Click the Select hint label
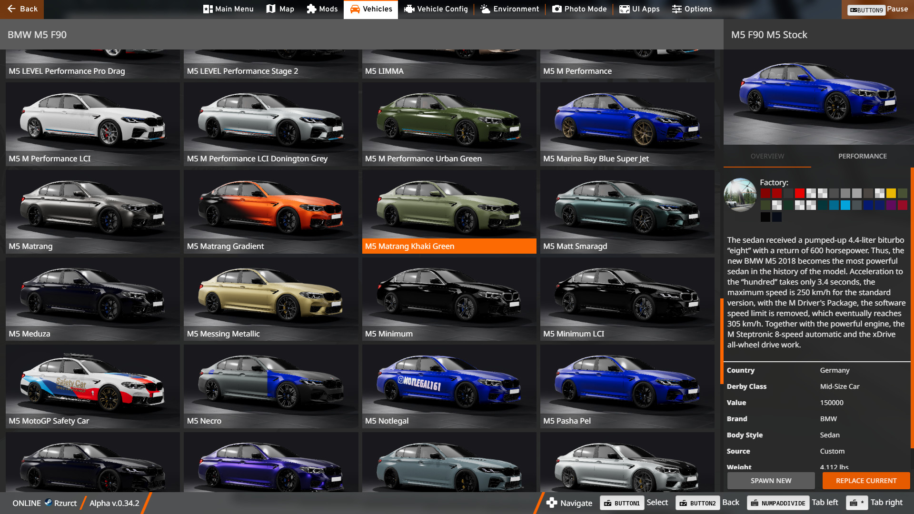 657,503
